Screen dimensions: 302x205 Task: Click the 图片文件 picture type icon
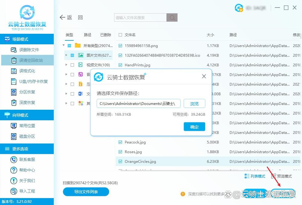pos(81,55)
